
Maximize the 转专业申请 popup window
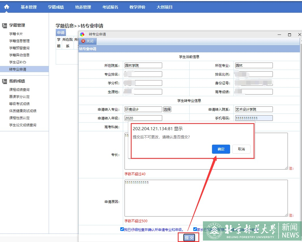[289, 35]
